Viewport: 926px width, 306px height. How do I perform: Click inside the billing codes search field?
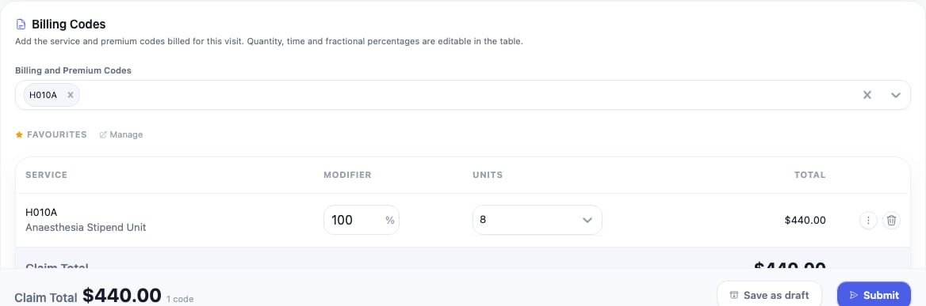(x=466, y=95)
